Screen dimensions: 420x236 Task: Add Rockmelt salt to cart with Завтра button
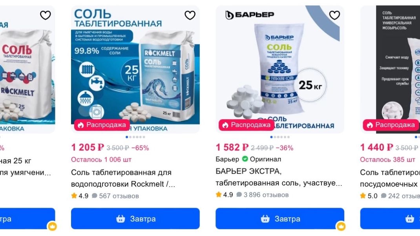[x=135, y=219]
